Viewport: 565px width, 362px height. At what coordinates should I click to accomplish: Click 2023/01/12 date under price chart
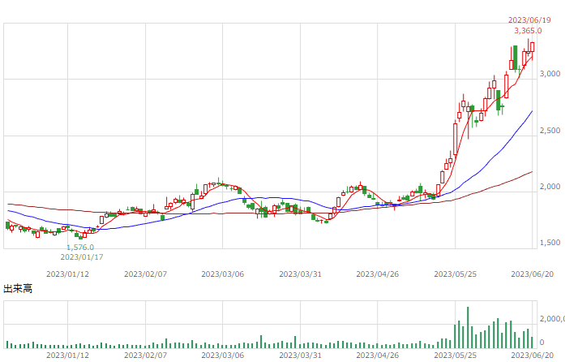67,274
